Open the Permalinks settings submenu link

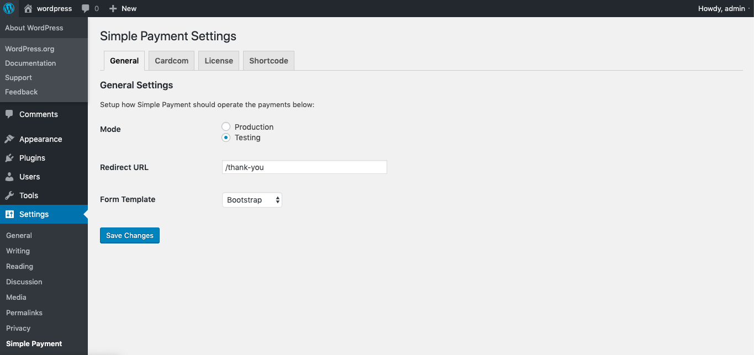(24, 312)
